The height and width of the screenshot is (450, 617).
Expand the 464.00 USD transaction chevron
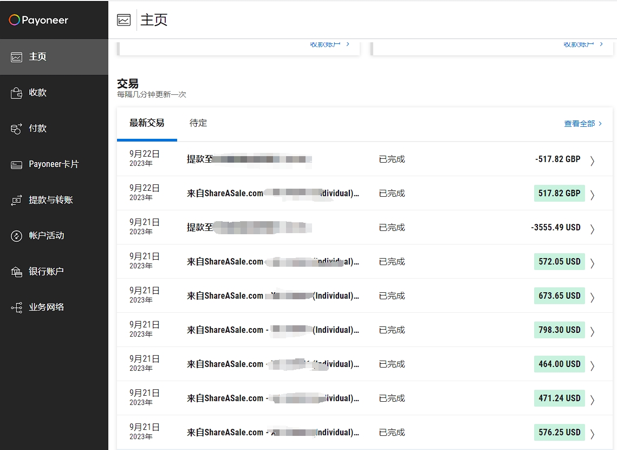click(x=592, y=366)
